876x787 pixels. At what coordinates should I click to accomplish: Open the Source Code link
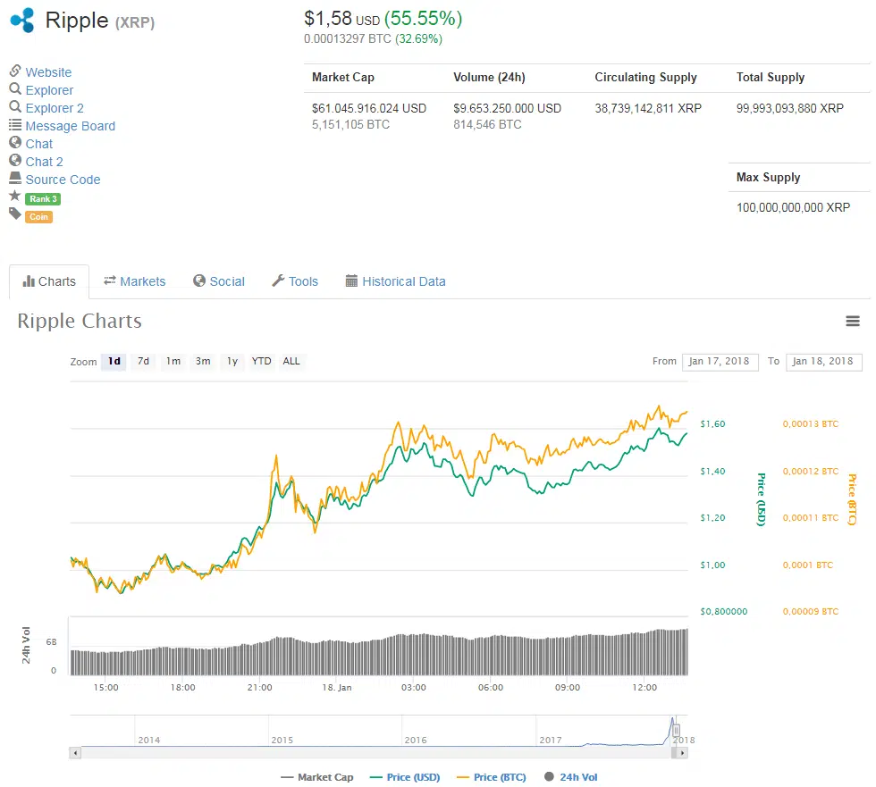click(x=63, y=180)
